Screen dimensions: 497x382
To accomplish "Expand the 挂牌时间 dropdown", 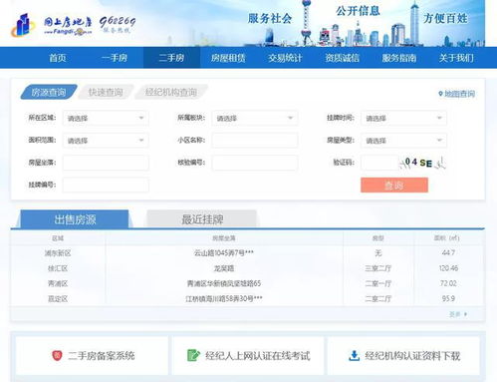I will point(404,118).
